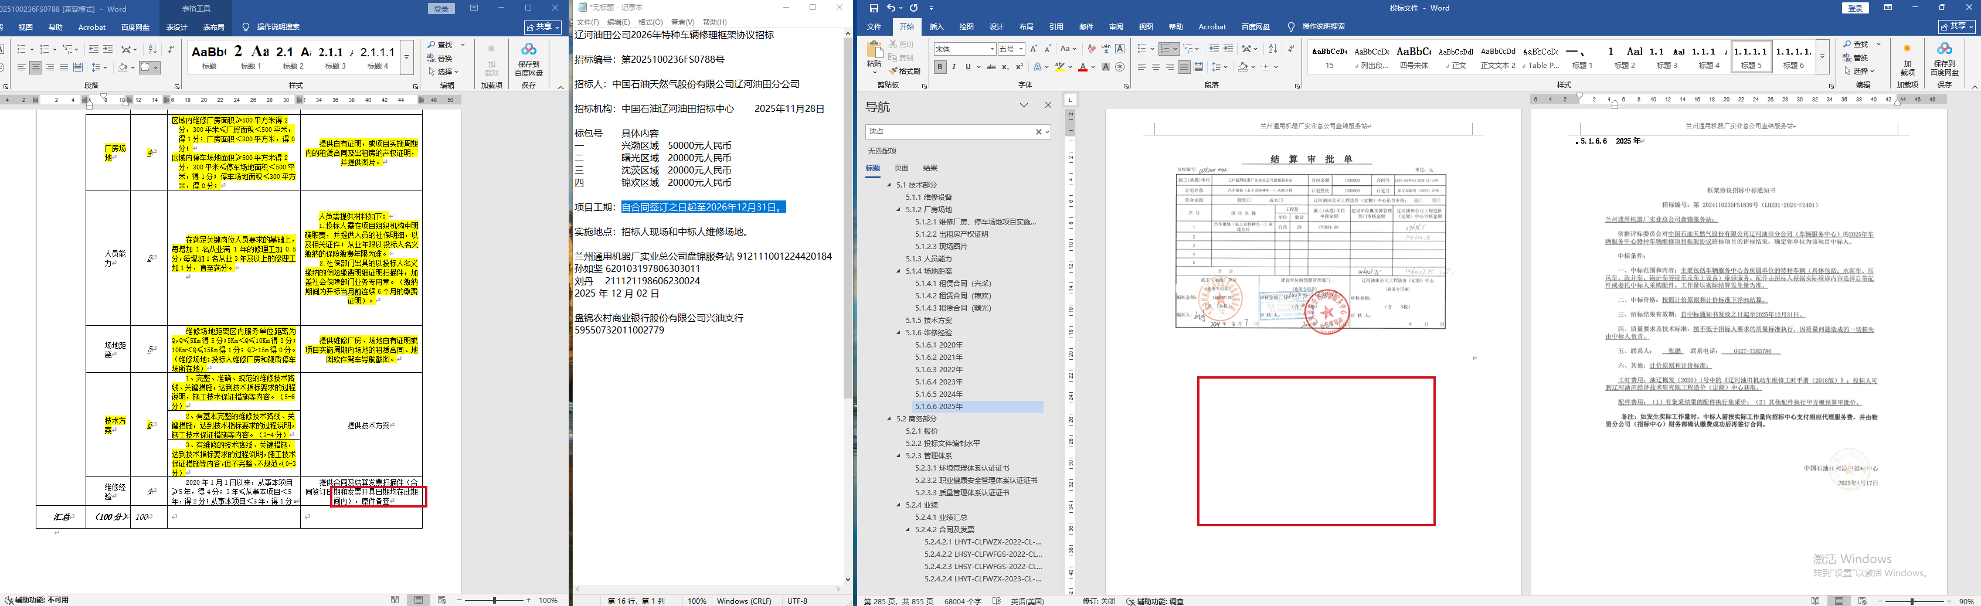The width and height of the screenshot is (1981, 606).
Task: Collapse the 5.2 商务部分 tree node
Action: tap(890, 418)
